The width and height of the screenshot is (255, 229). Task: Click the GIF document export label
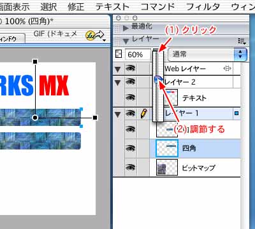(x=55, y=34)
